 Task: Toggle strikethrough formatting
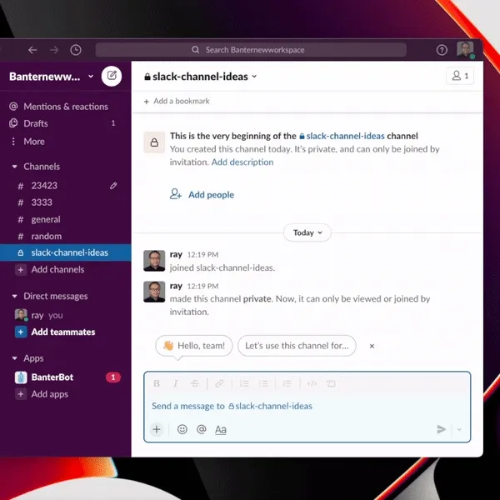(x=195, y=383)
